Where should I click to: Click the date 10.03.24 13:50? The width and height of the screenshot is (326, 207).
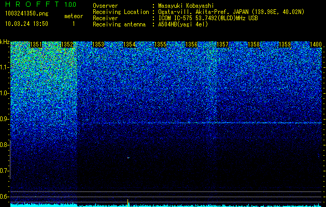[x=26, y=24]
